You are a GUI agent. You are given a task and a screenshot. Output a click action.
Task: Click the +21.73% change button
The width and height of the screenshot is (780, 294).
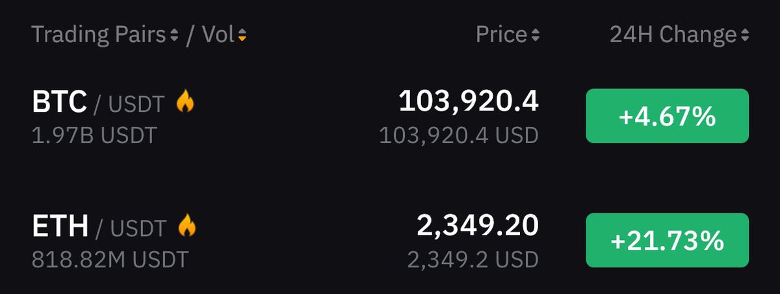(x=668, y=241)
